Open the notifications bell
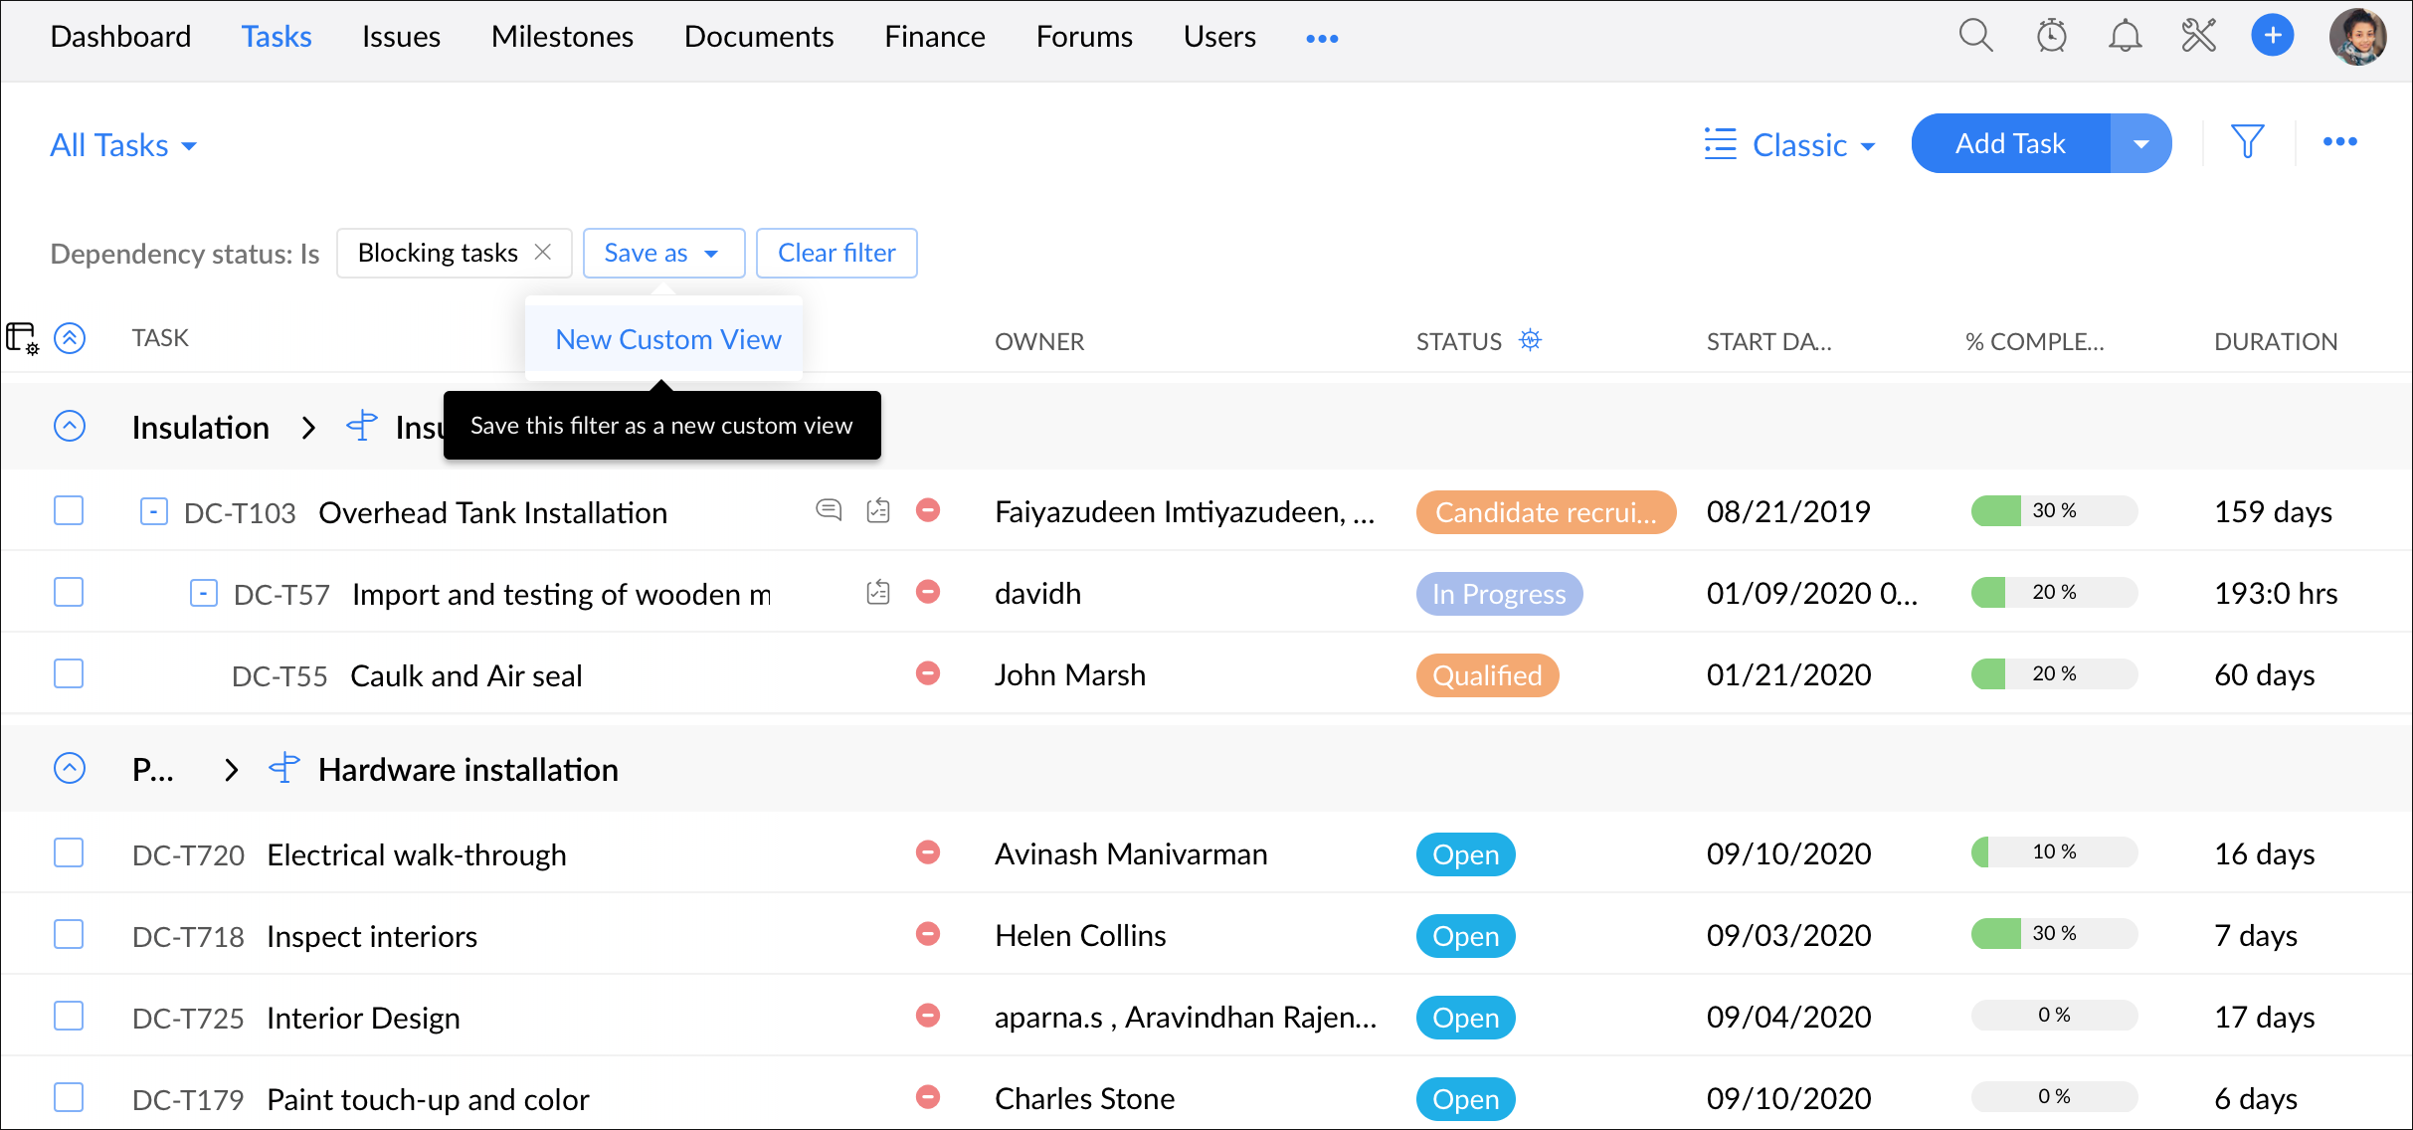The height and width of the screenshot is (1130, 2413). [x=2125, y=37]
